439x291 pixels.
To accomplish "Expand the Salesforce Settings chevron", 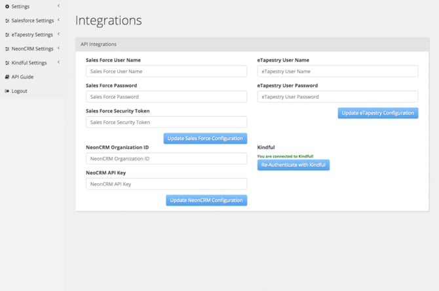I will (58, 20).
